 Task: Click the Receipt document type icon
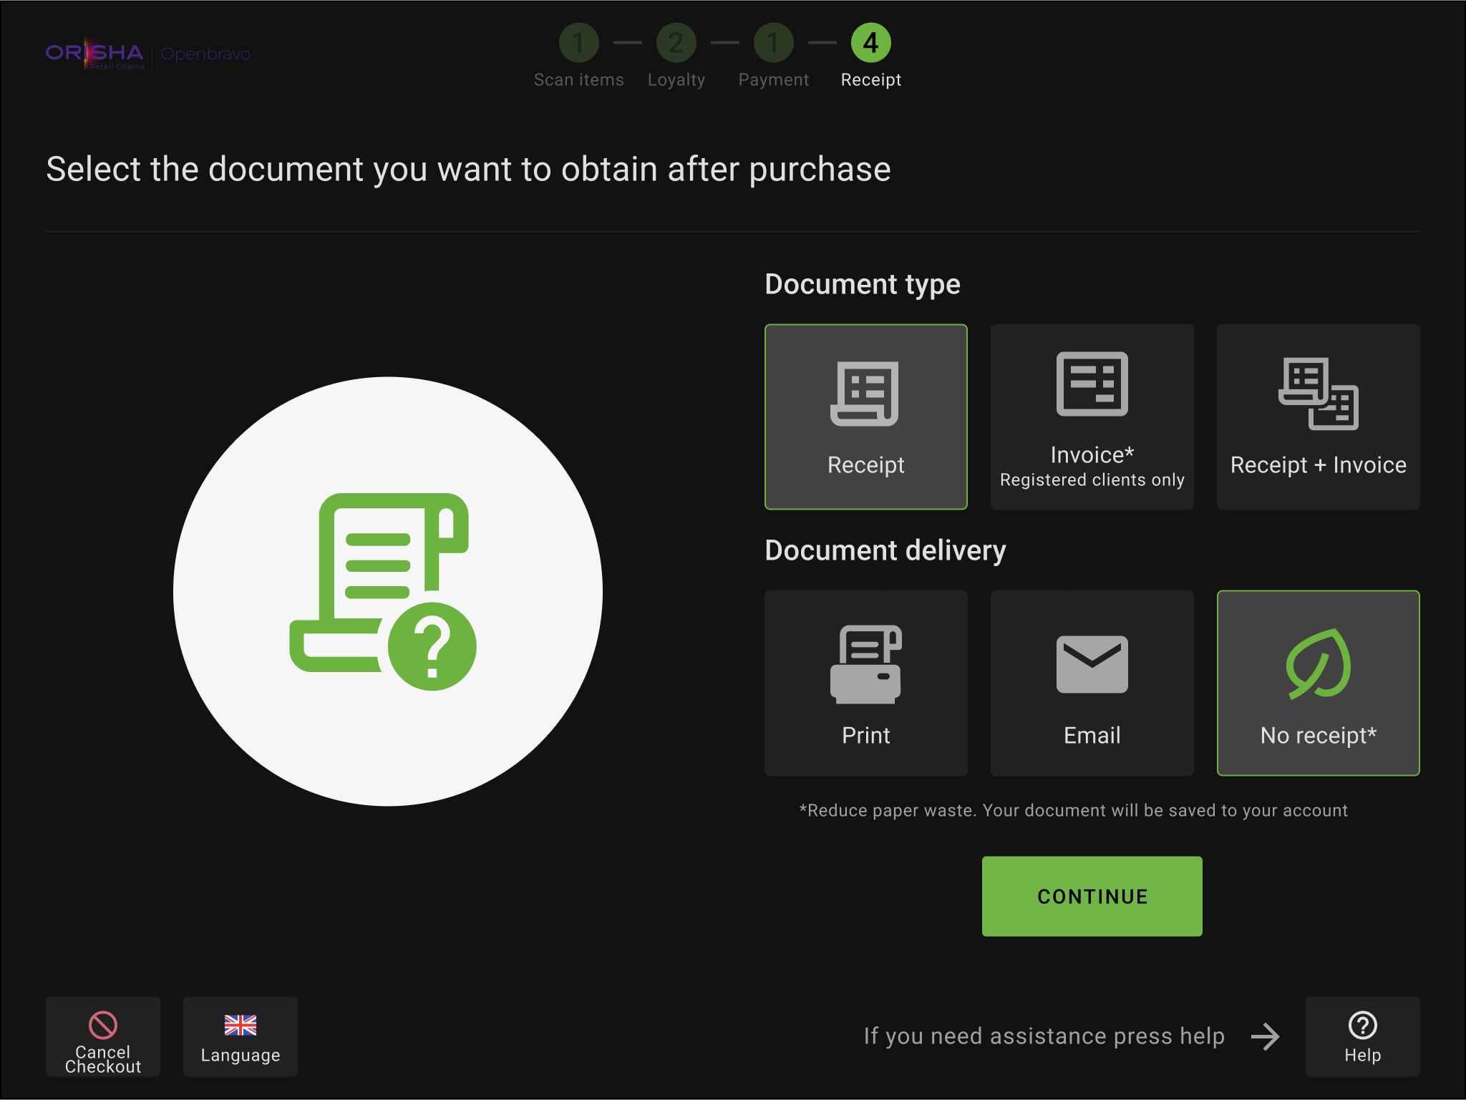click(865, 394)
